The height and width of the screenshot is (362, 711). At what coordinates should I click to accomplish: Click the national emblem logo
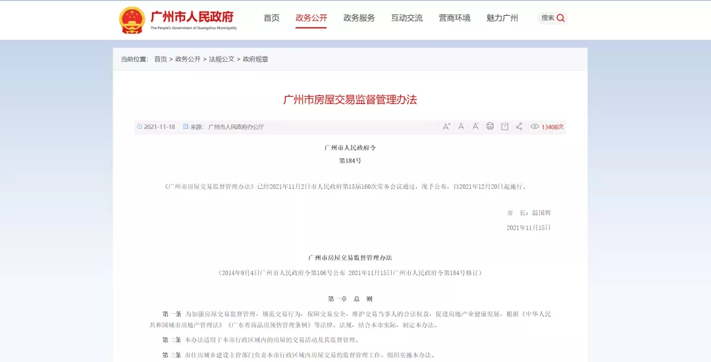[x=132, y=20]
